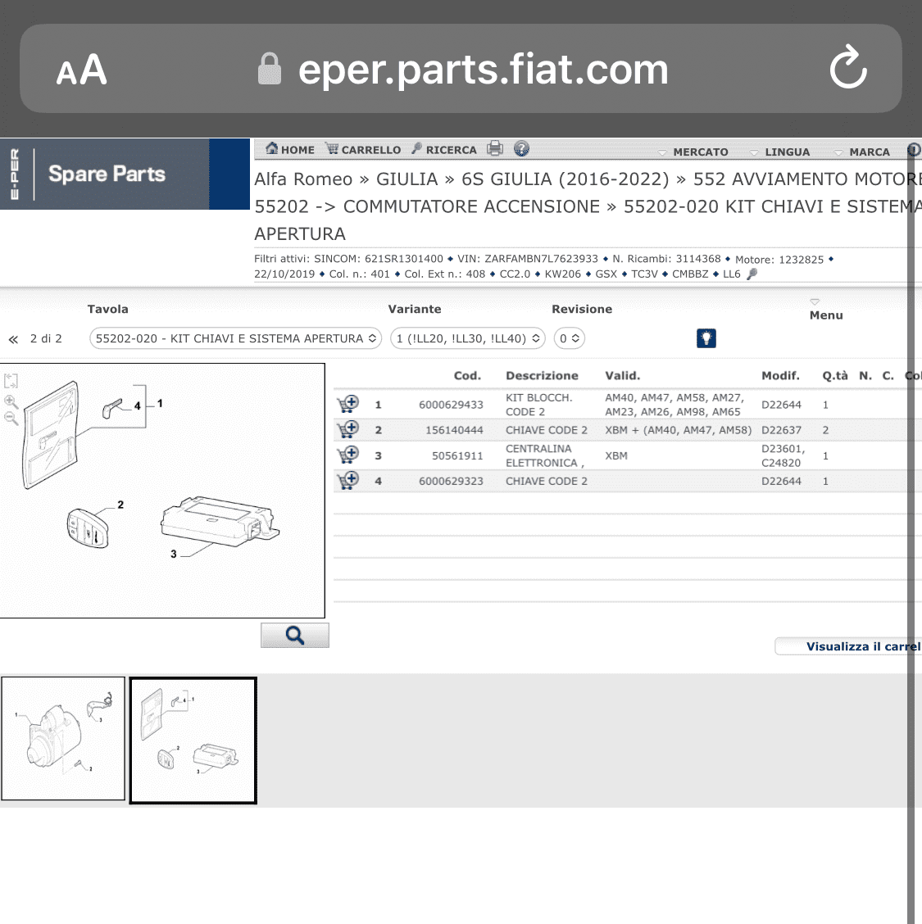
Task: Open the Variante selection dropdown
Action: [x=468, y=338]
